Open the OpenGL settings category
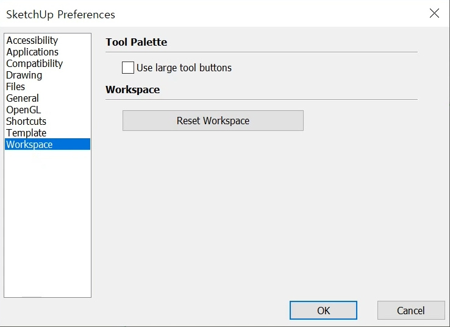 coord(48,110)
